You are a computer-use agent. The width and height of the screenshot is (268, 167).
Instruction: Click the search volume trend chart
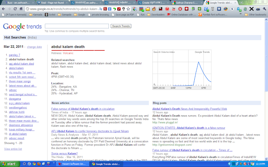(182, 70)
